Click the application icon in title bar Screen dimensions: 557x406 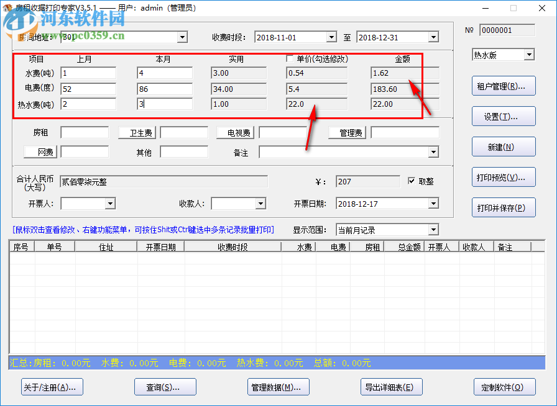pyautogui.click(x=7, y=7)
